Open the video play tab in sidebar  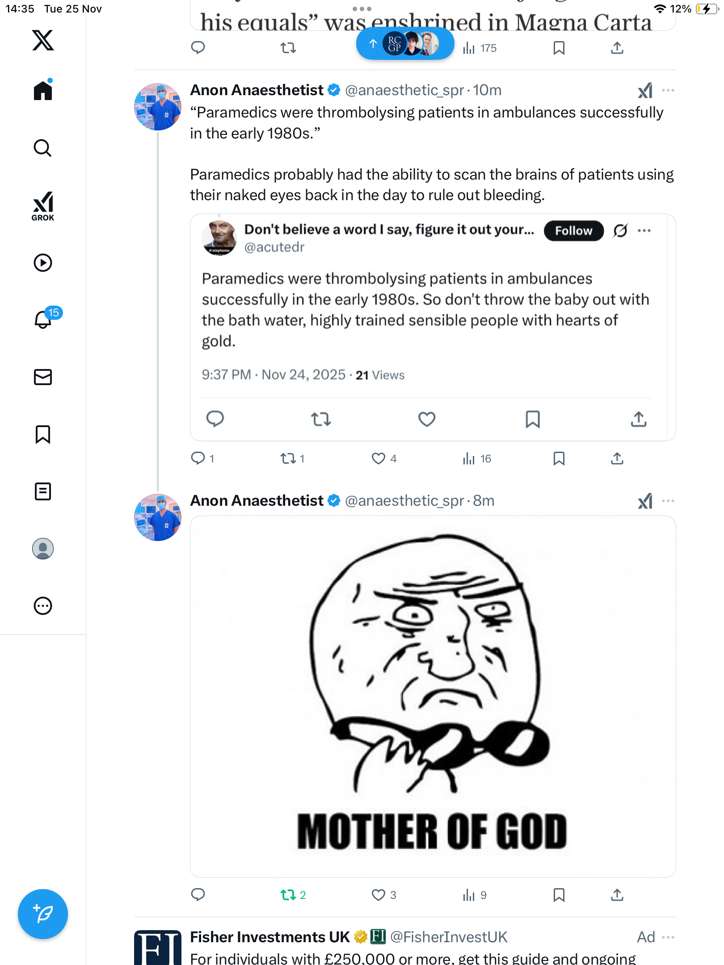(x=43, y=263)
